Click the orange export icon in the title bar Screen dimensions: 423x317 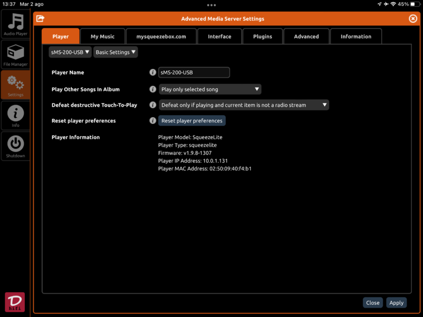pyautogui.click(x=40, y=18)
